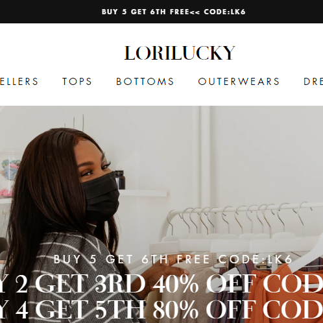This screenshot has width=323, height=323.
Task: Click the woman's black face mask
Action: (x=101, y=197)
